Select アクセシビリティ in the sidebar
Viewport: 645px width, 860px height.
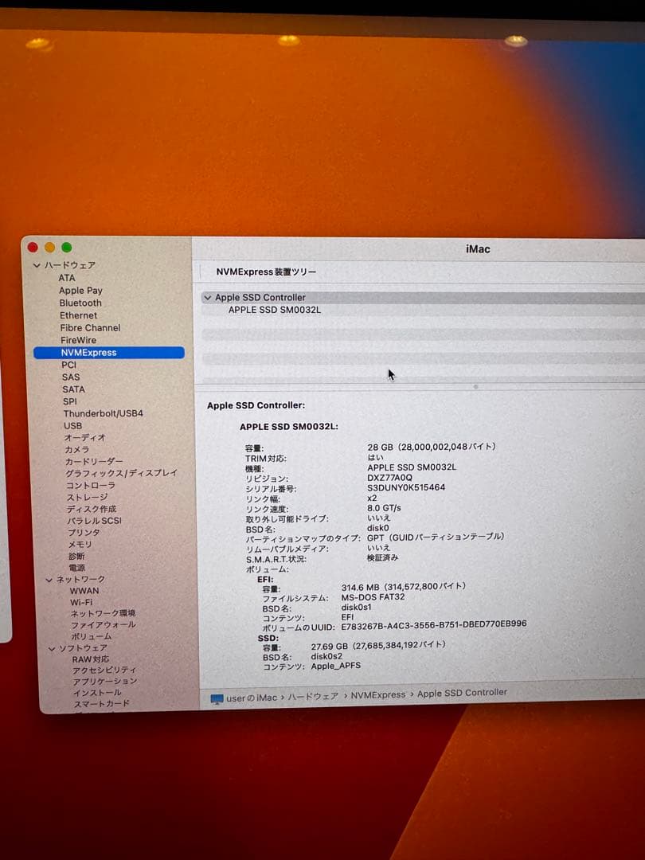(104, 670)
